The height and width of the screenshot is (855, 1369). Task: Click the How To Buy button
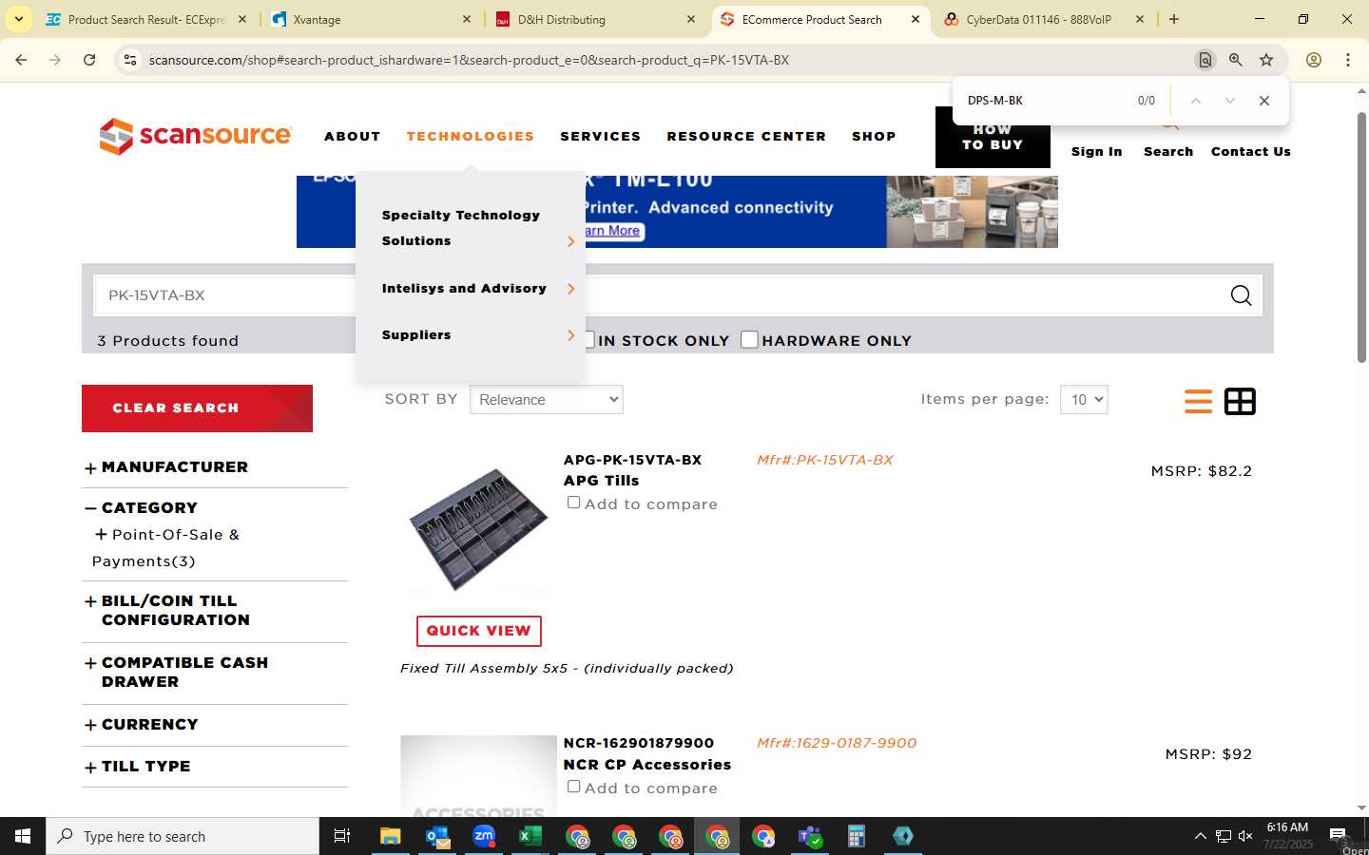tap(993, 138)
